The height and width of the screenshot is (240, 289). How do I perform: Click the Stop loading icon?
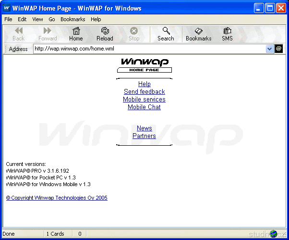pyautogui.click(x=134, y=31)
